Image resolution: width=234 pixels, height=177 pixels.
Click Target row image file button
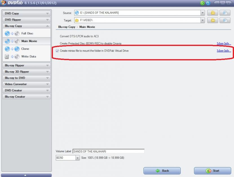pos(225,20)
